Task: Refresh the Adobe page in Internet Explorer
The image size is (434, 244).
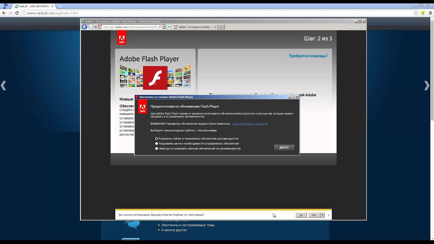Action: [169, 27]
